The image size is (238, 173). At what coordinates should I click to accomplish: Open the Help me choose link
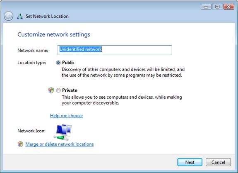pyautogui.click(x=66, y=116)
